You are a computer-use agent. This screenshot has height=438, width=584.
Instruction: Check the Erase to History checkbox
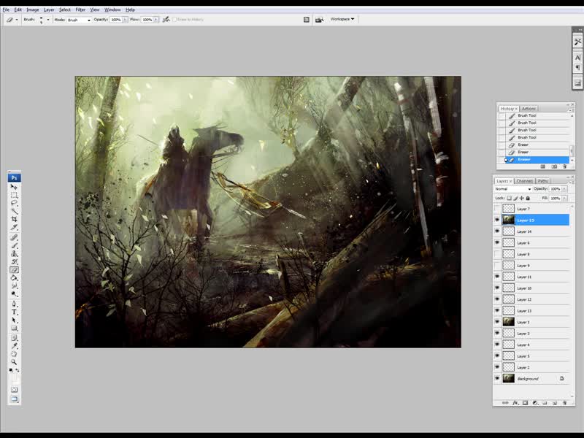click(x=174, y=20)
